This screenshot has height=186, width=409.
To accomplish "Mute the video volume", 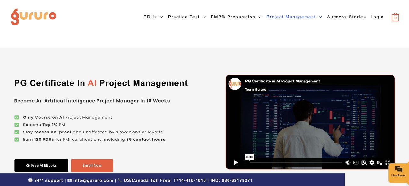I will [x=348, y=163].
